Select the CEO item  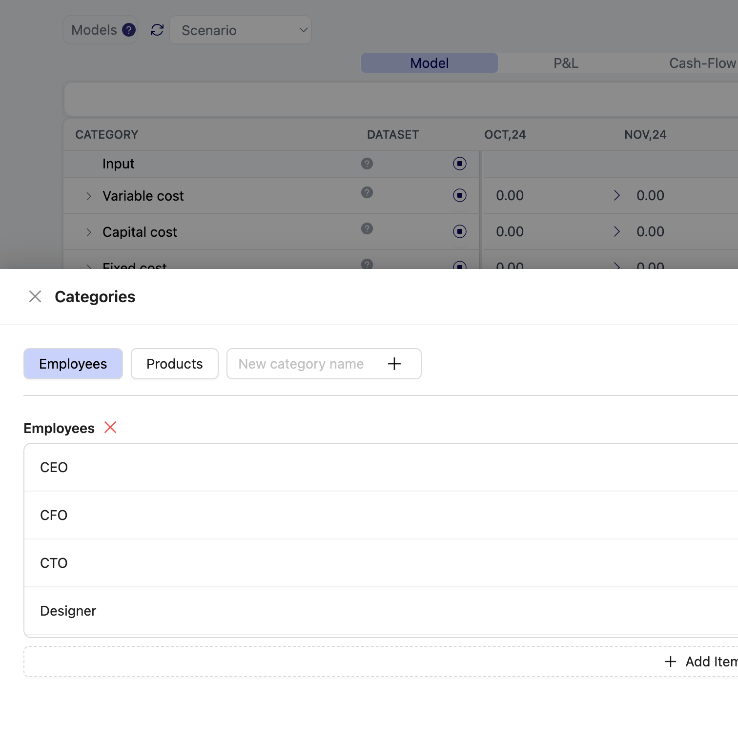381,468
